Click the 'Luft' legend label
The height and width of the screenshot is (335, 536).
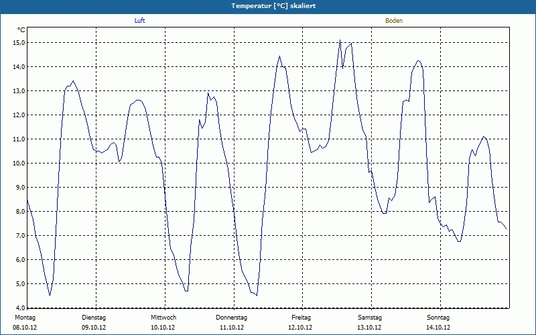pyautogui.click(x=139, y=21)
